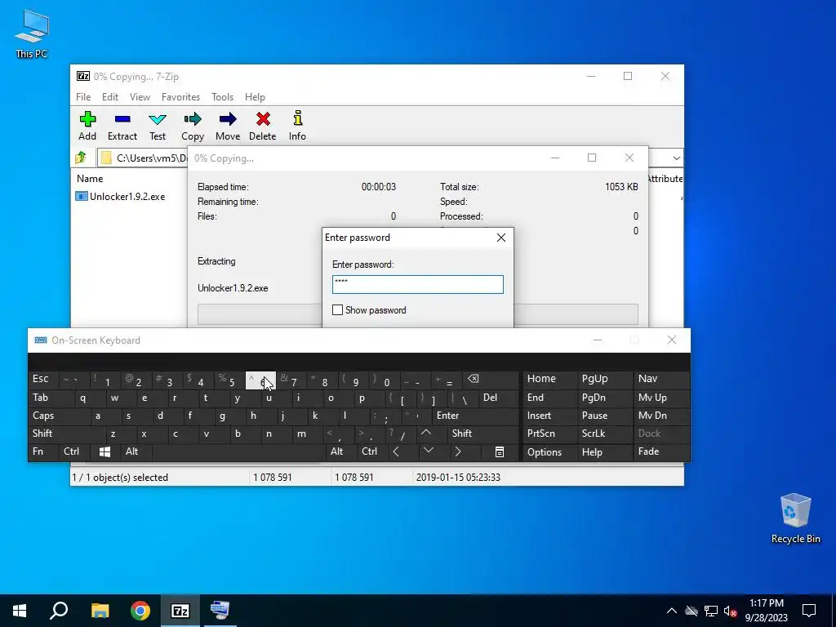
Task: Toggle the right Shift key on On-Screen Keyboard
Action: pyautogui.click(x=482, y=434)
